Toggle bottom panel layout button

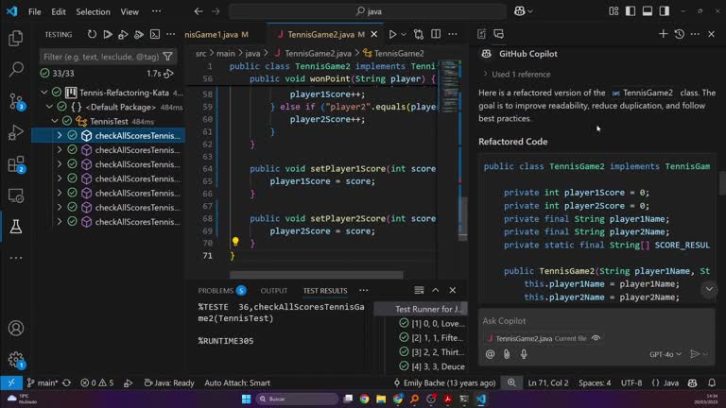[x=648, y=11]
